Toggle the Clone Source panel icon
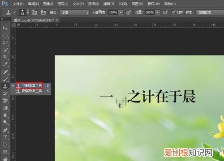 (43, 13)
